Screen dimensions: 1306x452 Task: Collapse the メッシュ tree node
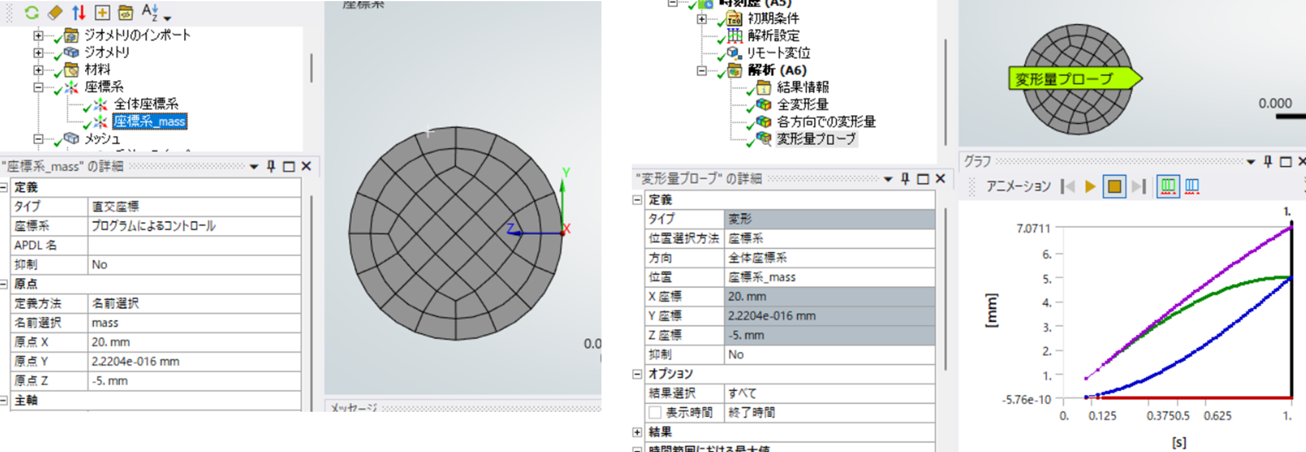click(38, 139)
